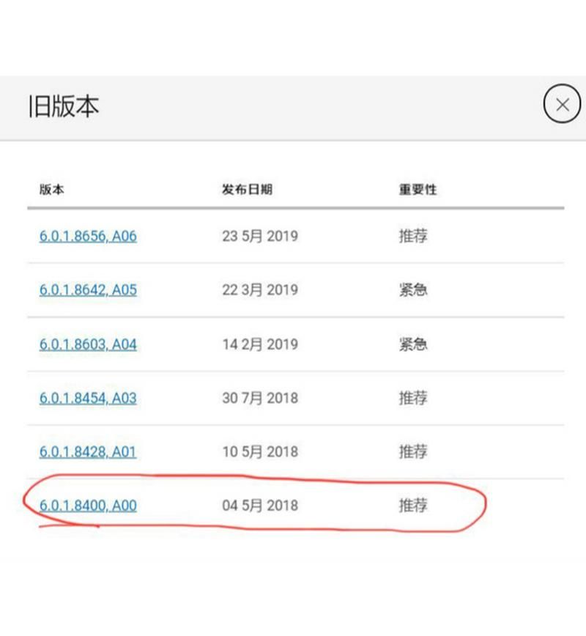Open version 6.0.1.8642, A05 link
The width and height of the screenshot is (586, 636).
[x=88, y=290]
